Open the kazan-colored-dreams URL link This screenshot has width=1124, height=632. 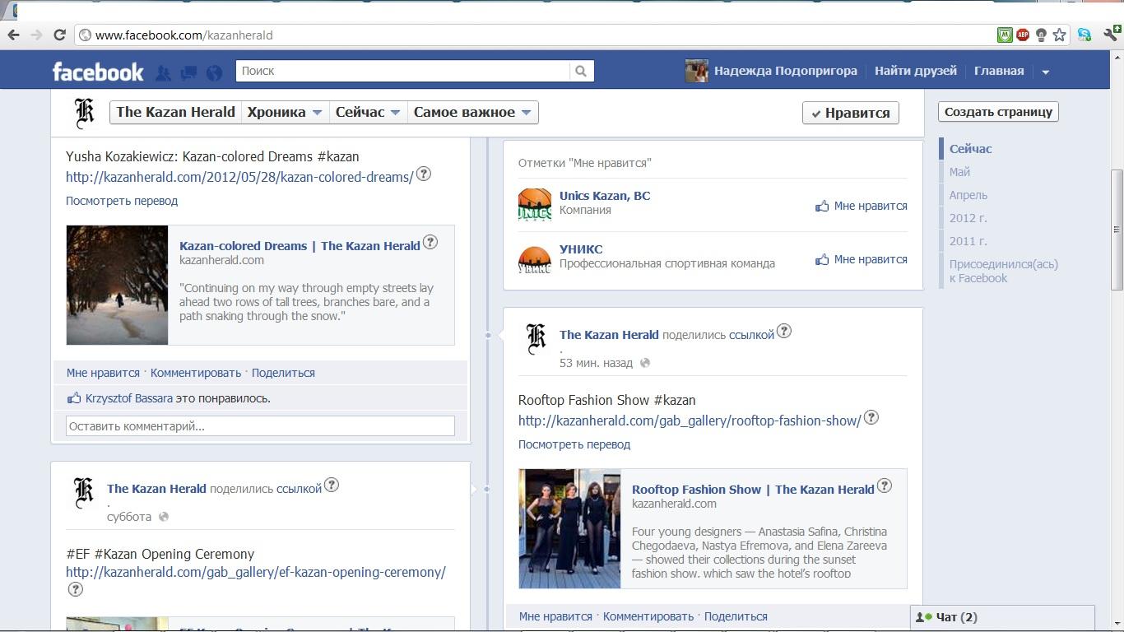(x=239, y=177)
